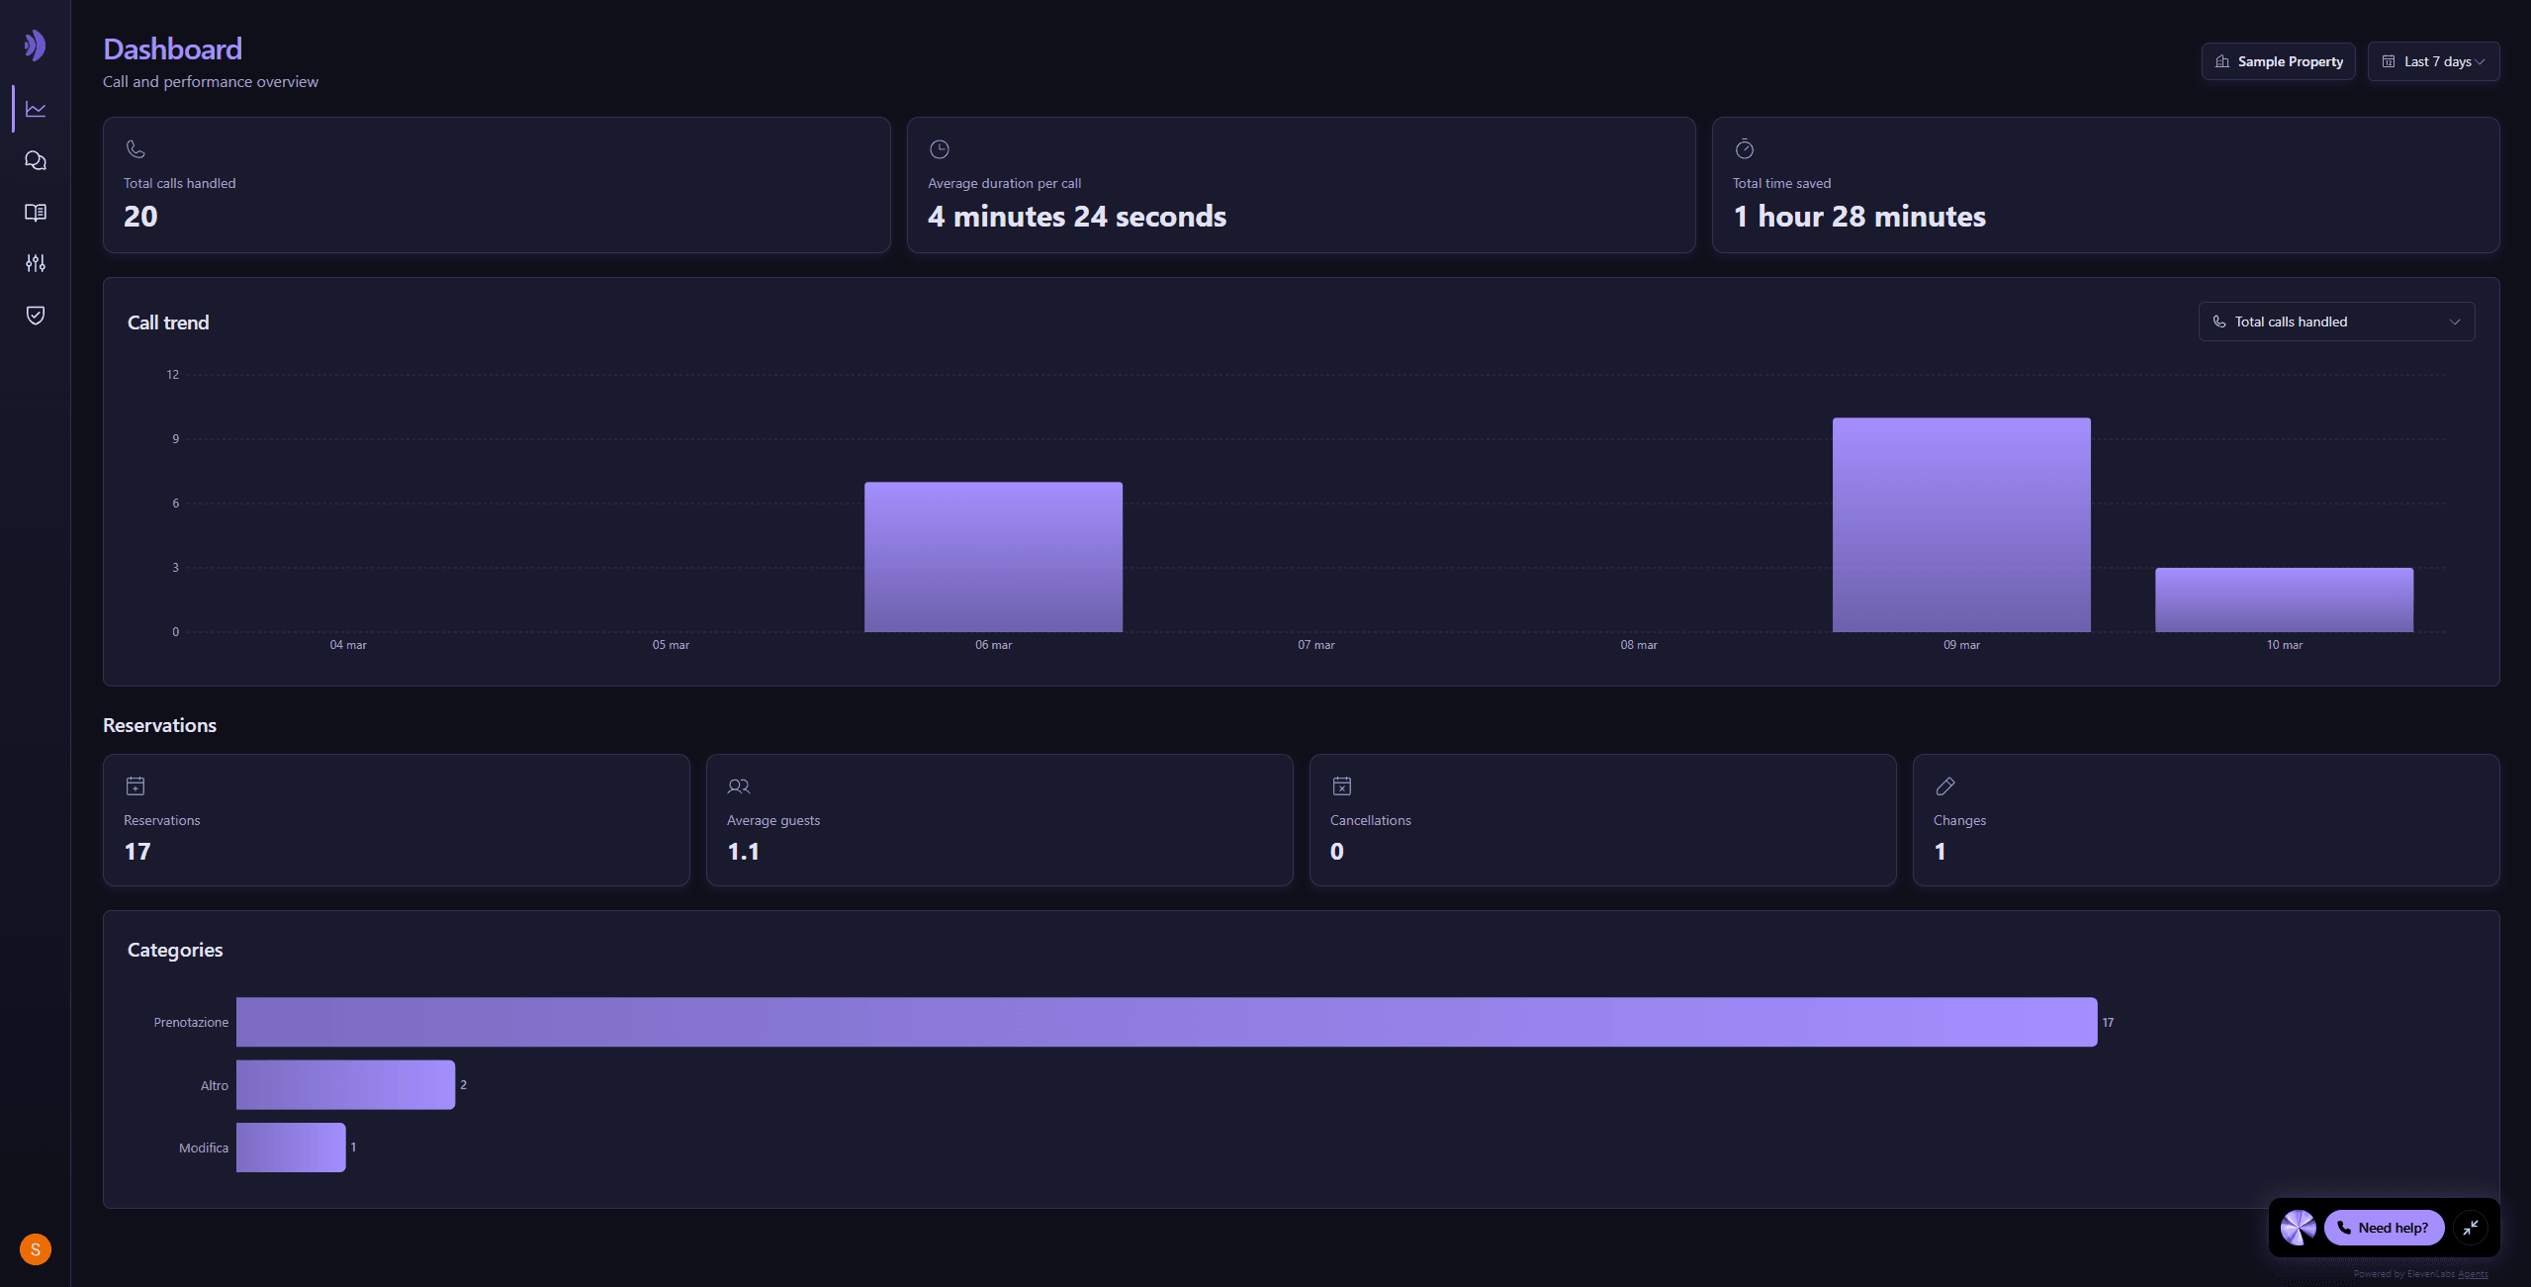Select the 09 mar bar in chart
The image size is (2531, 1287).
1960,524
